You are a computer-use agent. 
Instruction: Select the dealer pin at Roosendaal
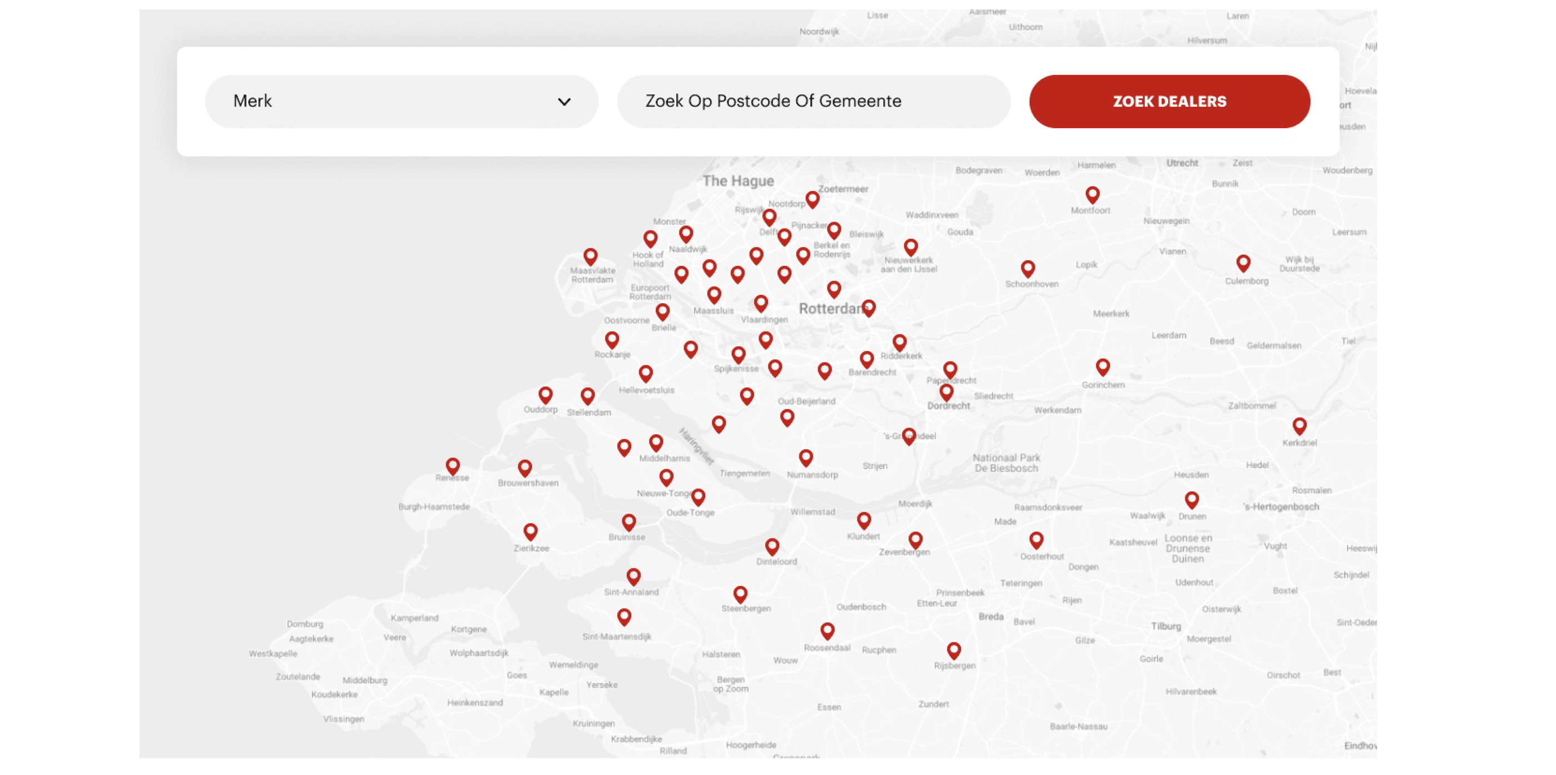tap(827, 631)
